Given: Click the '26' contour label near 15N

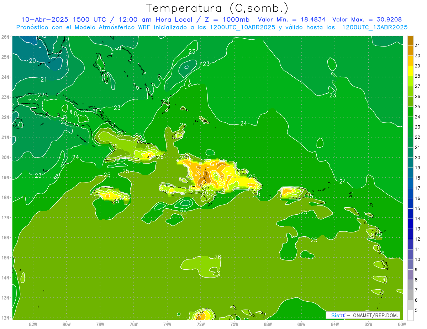Looking at the screenshot, I should 218,257.
